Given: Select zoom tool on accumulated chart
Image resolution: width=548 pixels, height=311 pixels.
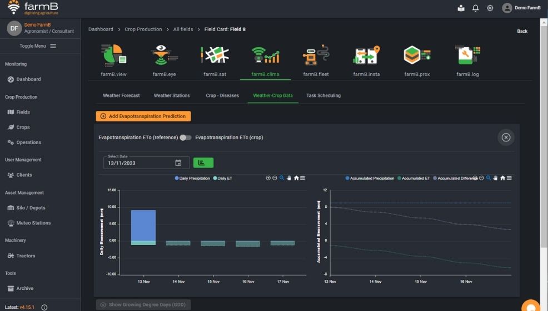Looking at the screenshot, I should click(x=488, y=178).
